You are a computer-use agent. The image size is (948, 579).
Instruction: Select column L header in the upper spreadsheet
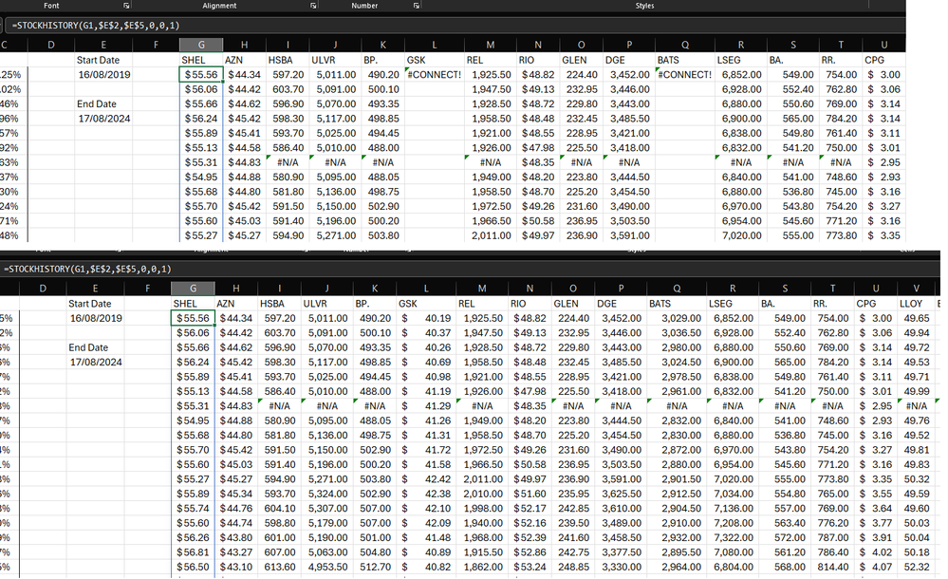coord(434,45)
